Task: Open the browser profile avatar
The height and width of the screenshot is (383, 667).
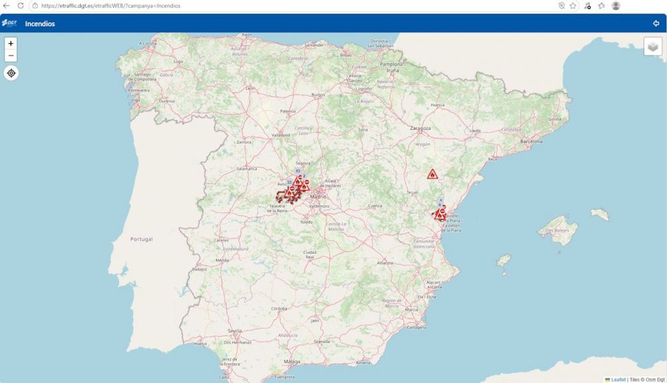Action: coord(616,5)
